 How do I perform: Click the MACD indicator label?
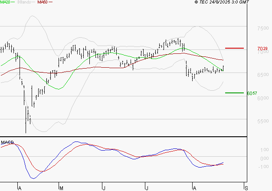click(x=7, y=142)
